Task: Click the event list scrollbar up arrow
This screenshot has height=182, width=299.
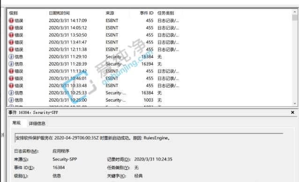Action: (295, 12)
